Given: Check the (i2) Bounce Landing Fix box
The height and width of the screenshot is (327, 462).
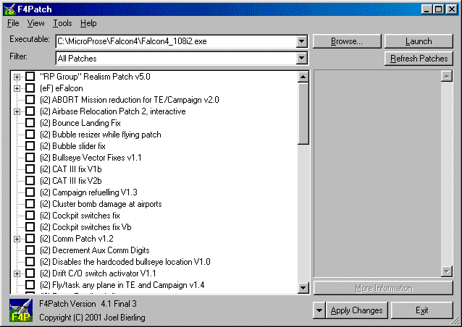Looking at the screenshot, I should tap(30, 123).
